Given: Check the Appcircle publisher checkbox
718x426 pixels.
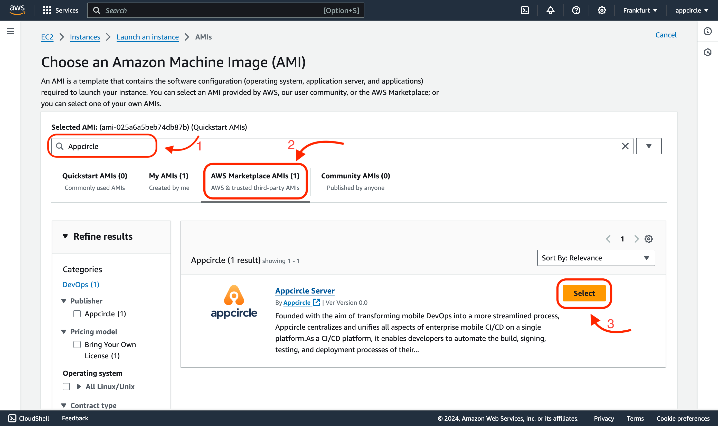Looking at the screenshot, I should 77,314.
